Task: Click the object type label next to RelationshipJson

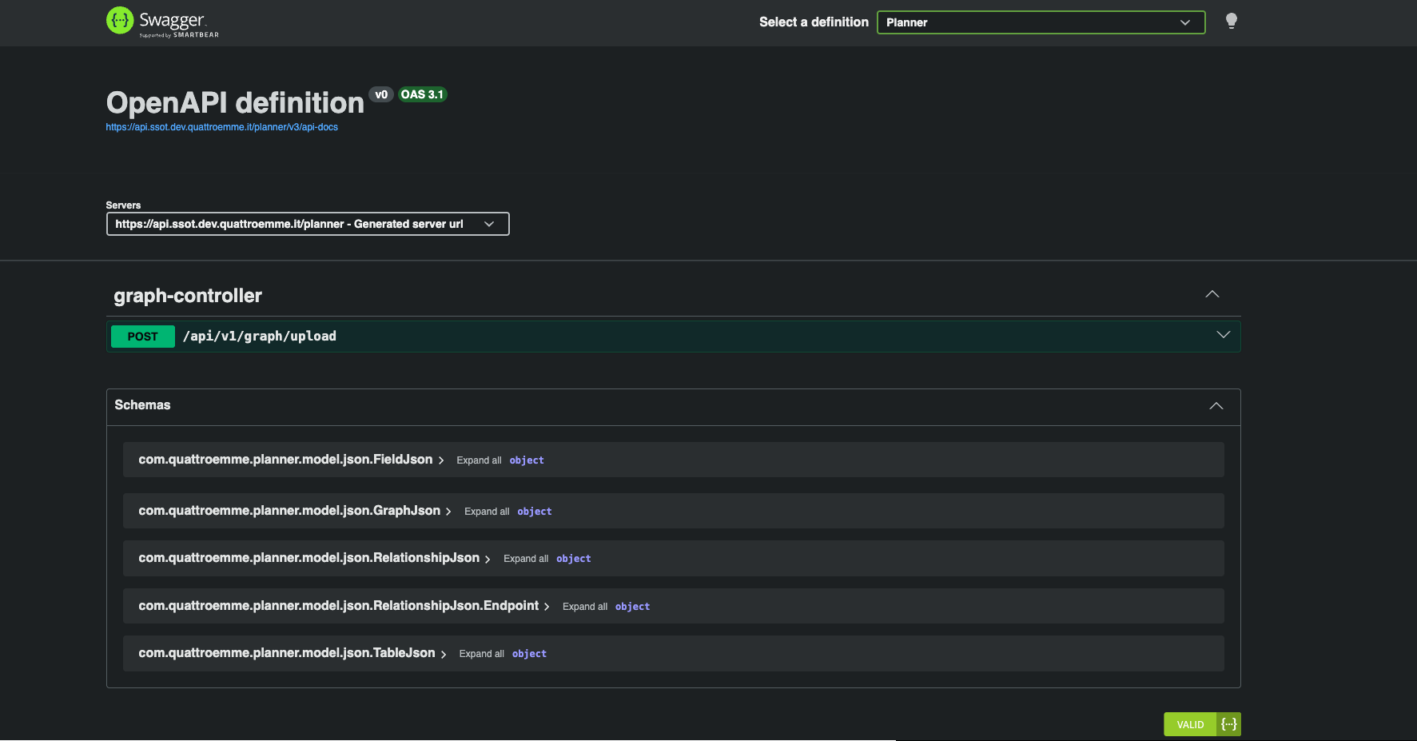Action: coord(573,558)
